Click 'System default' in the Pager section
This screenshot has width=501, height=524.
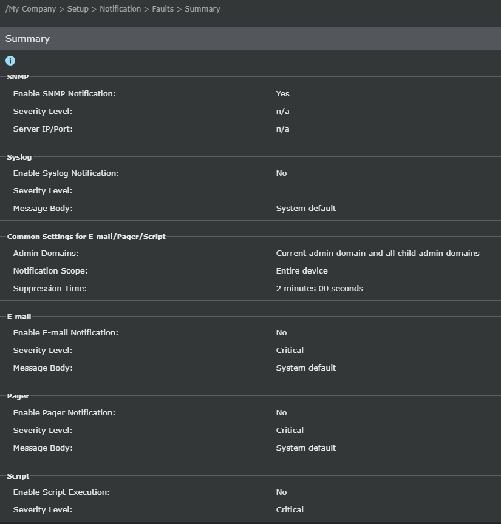tap(306, 448)
